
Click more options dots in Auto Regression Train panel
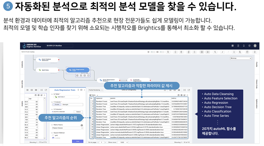pyautogui.click(x=84, y=90)
